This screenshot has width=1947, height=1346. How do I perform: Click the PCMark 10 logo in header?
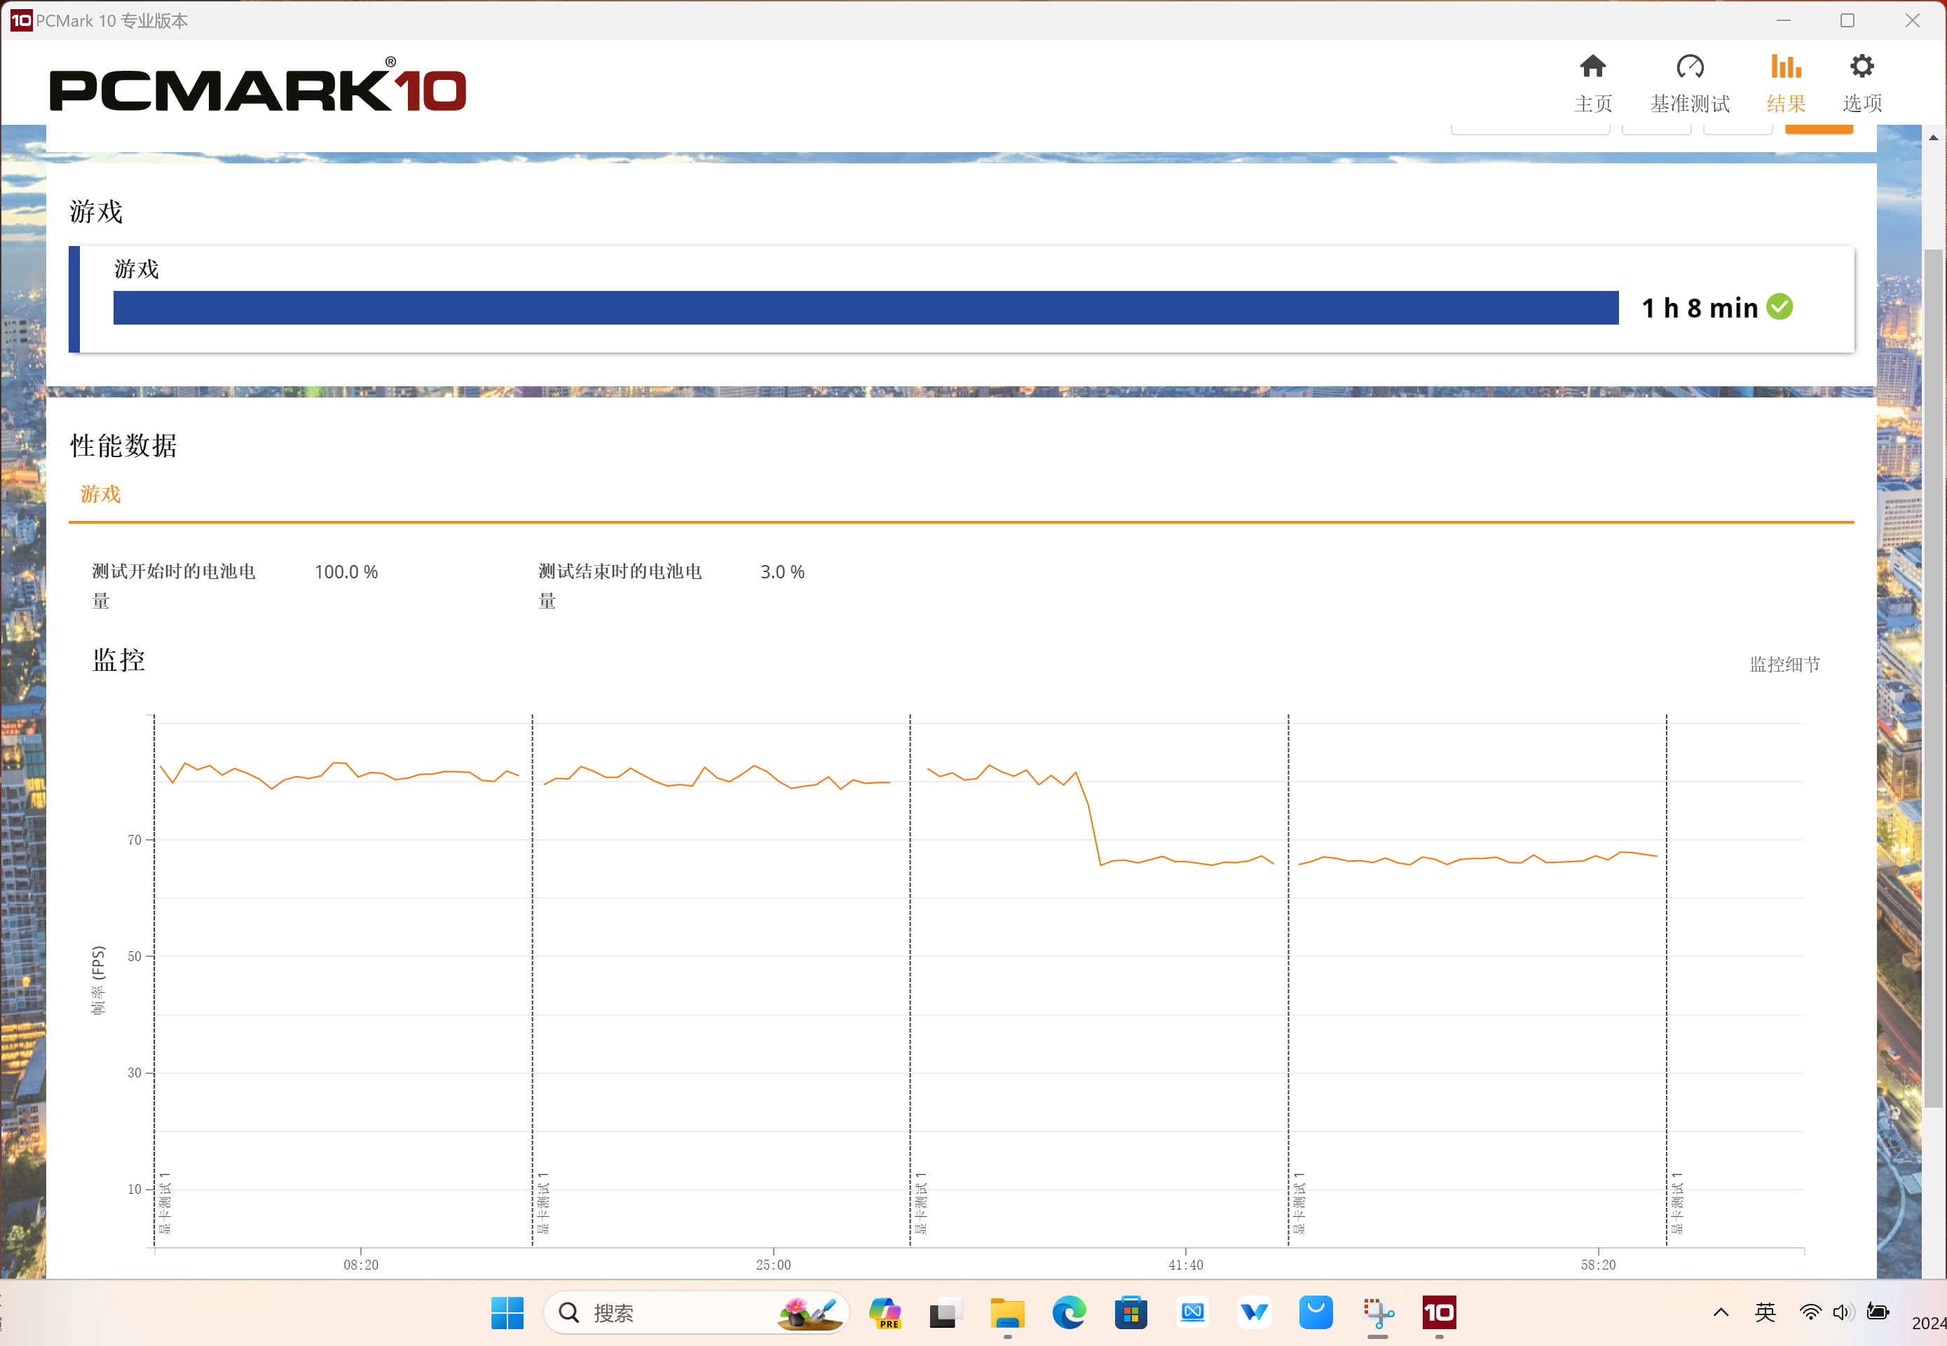(258, 84)
